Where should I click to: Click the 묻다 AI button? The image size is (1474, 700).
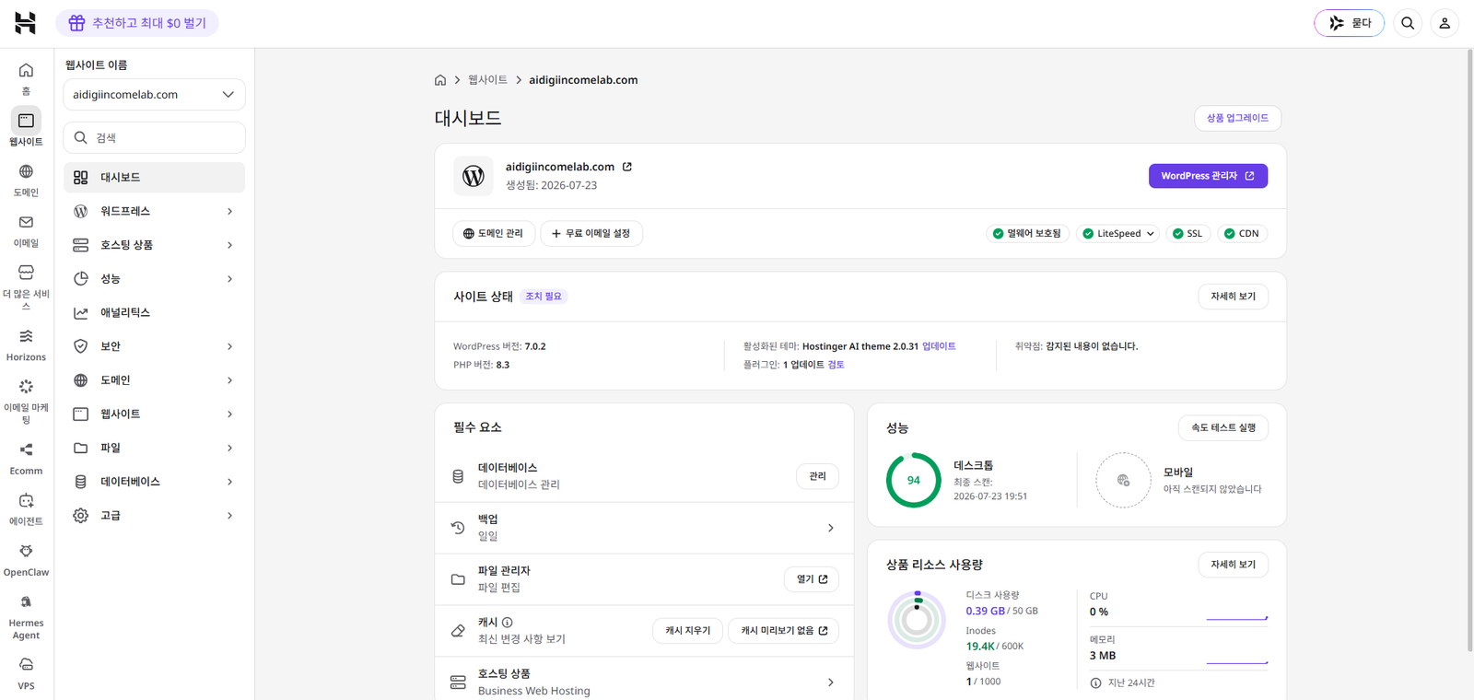(x=1349, y=23)
